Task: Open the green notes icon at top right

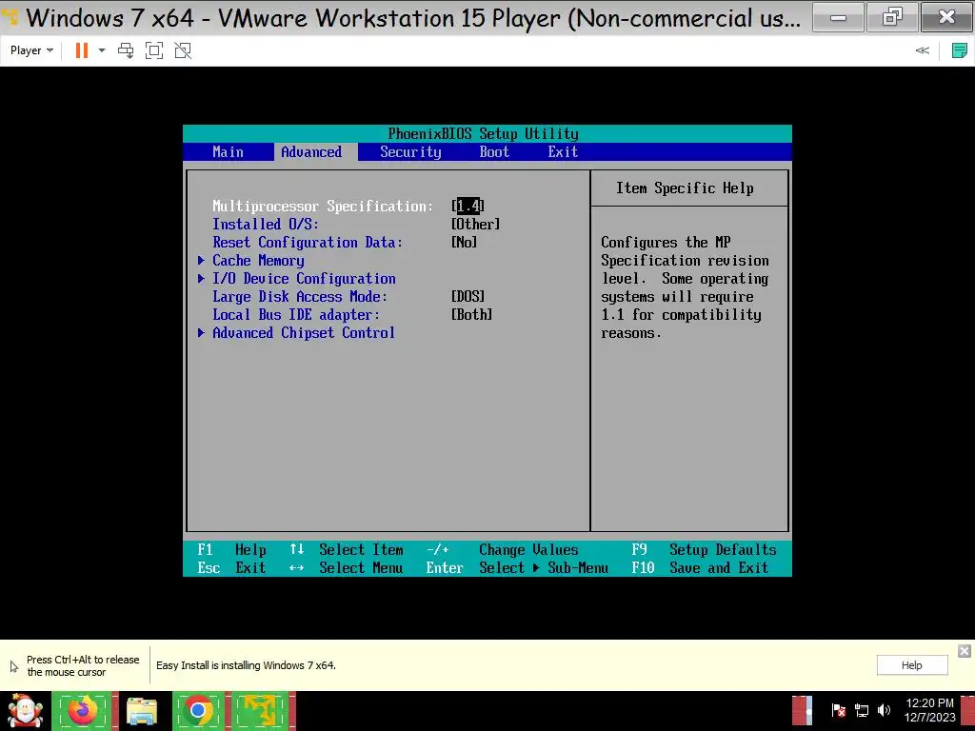Action: [x=959, y=50]
